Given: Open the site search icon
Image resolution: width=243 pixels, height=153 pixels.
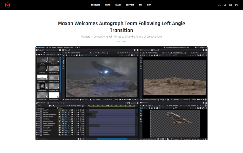Looking at the screenshot, I should [225, 5].
